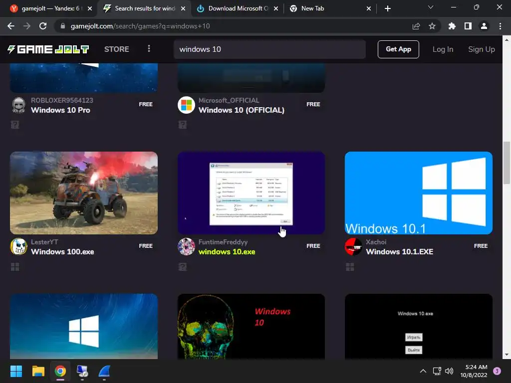Click the question icon under Windows 10 Pro

coord(15,124)
